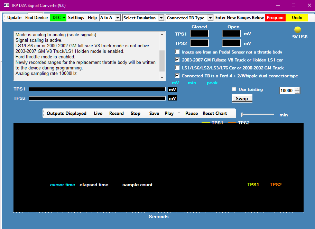Start Live chart mode
The height and width of the screenshot is (229, 315).
point(98,113)
